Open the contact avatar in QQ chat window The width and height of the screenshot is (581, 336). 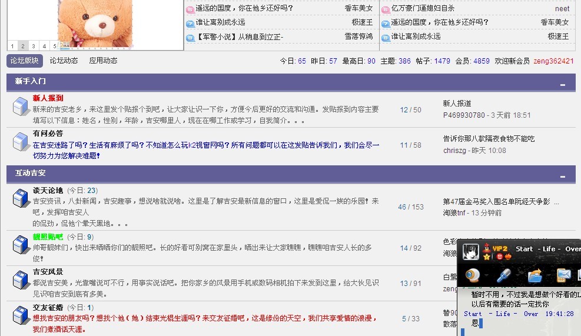coord(470,251)
